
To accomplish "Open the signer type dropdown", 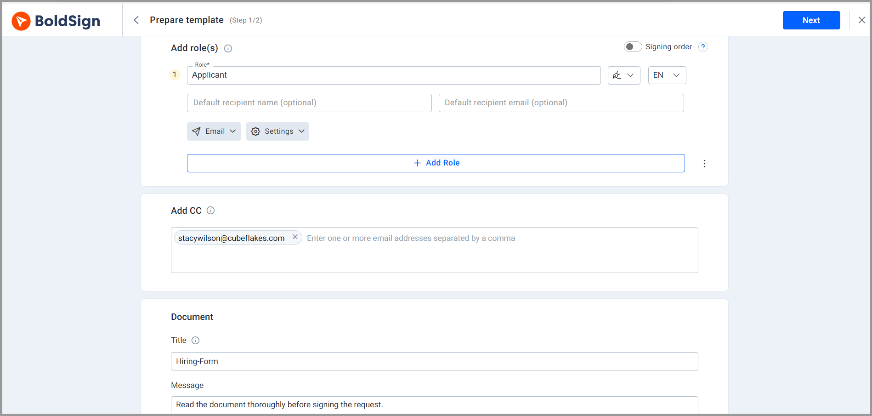I will click(x=623, y=75).
